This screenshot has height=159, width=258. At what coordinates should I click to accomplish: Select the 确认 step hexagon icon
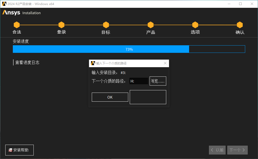click(x=240, y=24)
